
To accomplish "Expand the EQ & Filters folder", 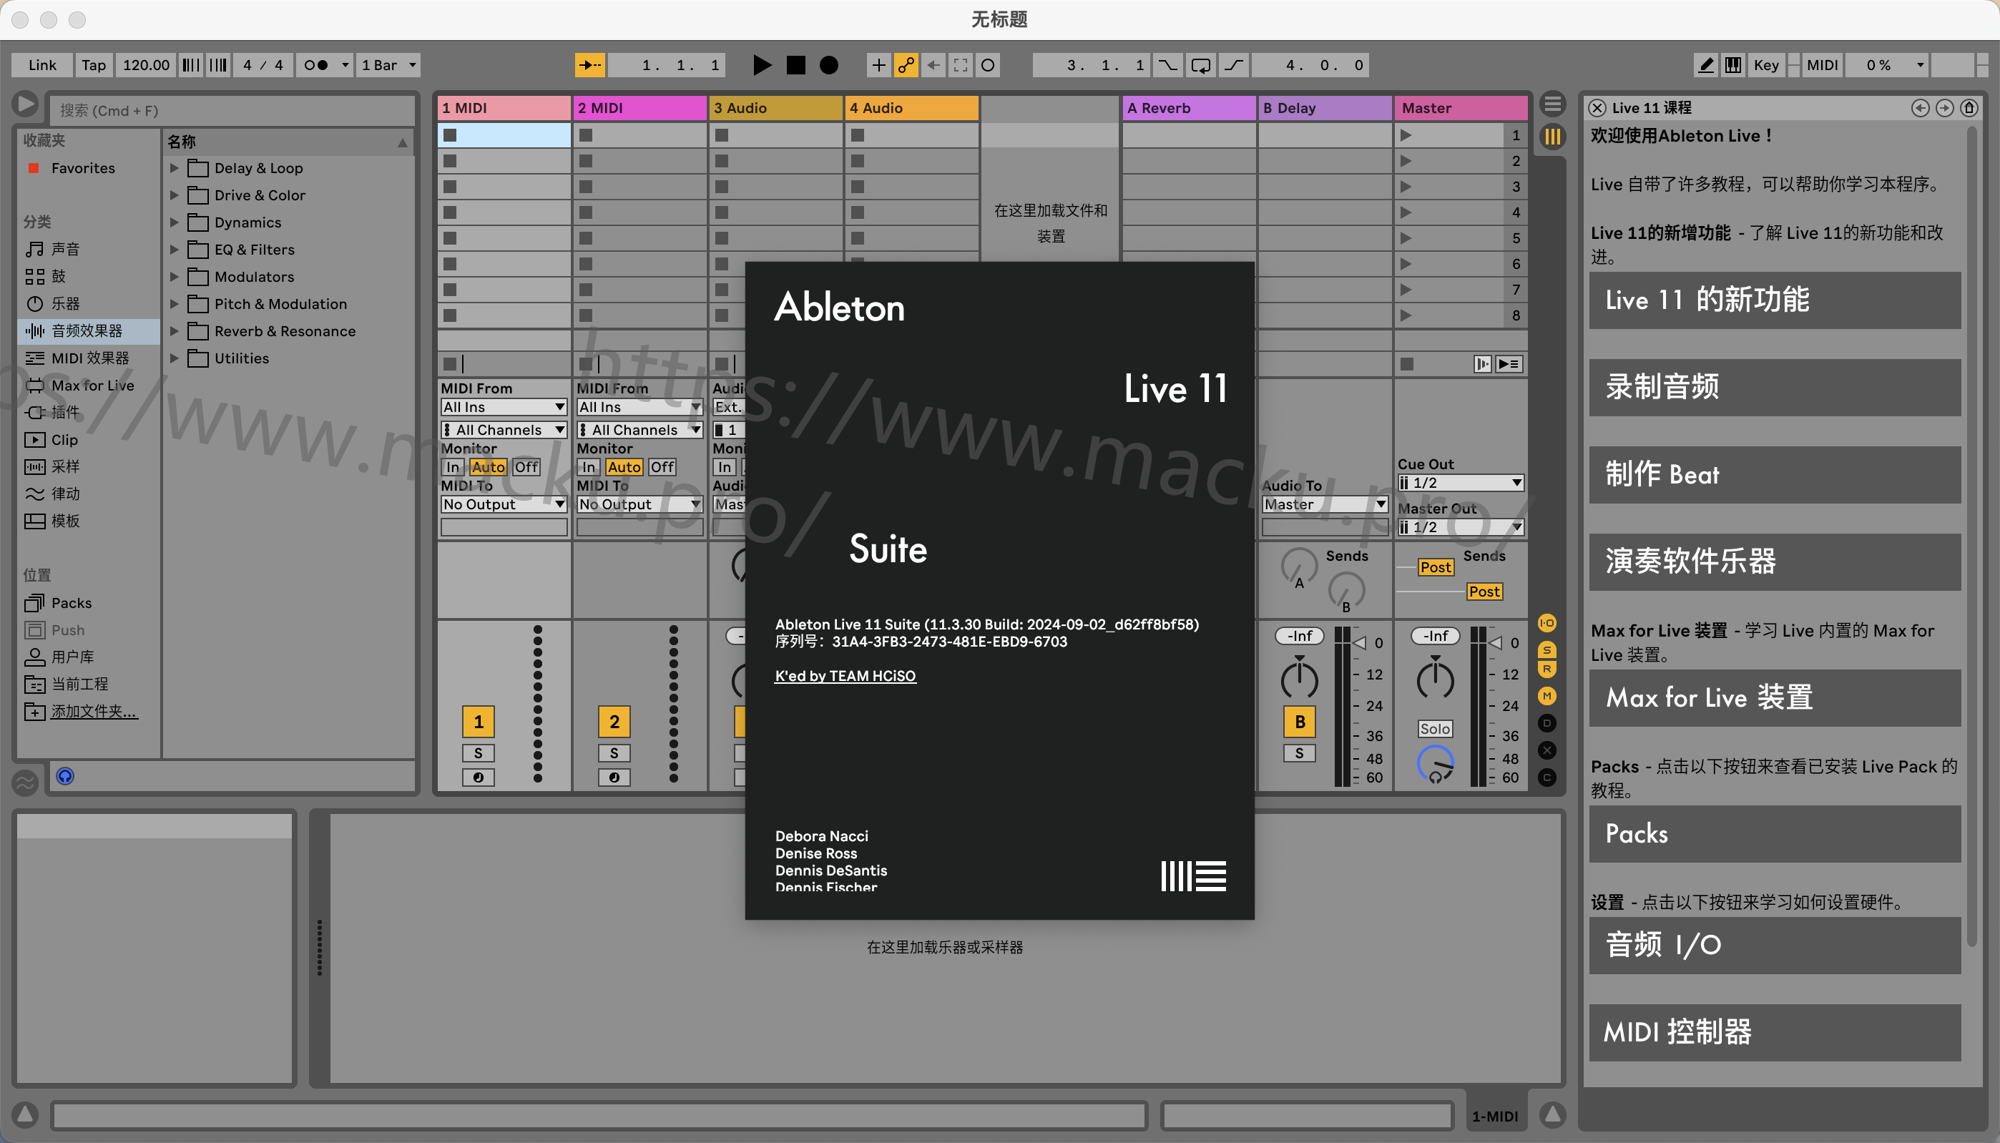I will (x=175, y=250).
